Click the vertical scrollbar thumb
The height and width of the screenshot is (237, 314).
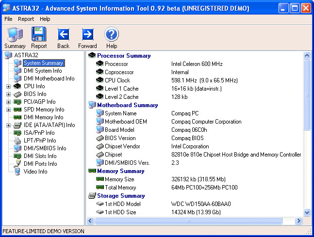pyautogui.click(x=307, y=95)
